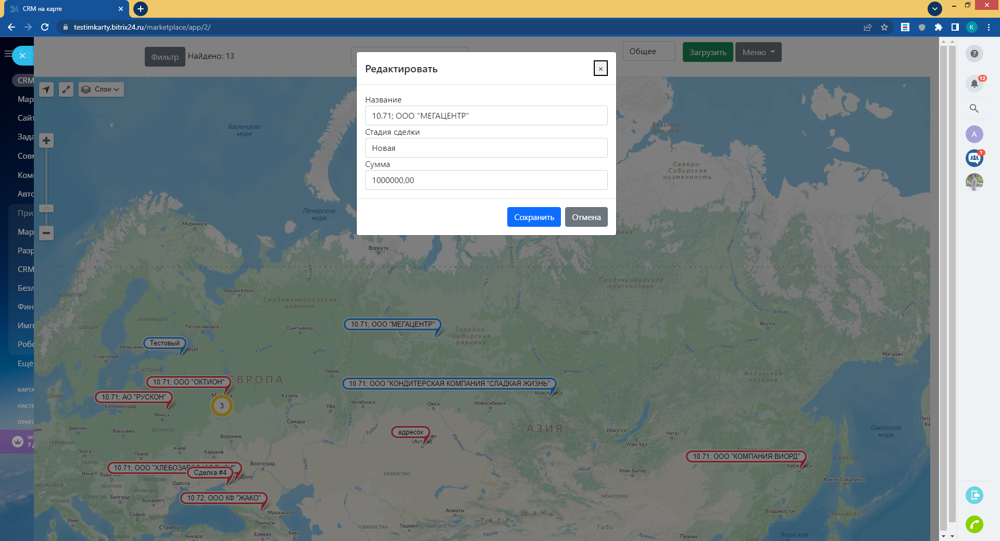Screen dimensions: 1000x541
Task: Click the map zoom out minus button
Action: click(x=46, y=233)
